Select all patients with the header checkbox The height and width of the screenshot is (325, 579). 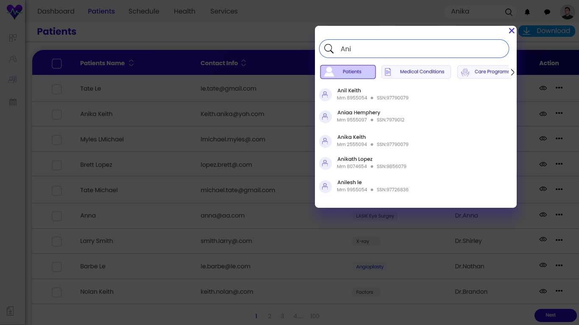pyautogui.click(x=56, y=63)
